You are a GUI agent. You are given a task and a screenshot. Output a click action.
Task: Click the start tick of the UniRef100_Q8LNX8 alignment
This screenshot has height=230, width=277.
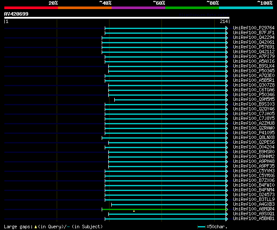102,138
